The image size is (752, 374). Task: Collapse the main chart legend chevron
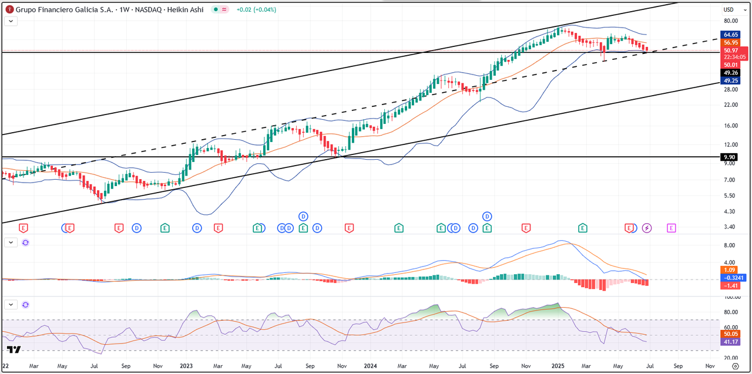(11, 21)
